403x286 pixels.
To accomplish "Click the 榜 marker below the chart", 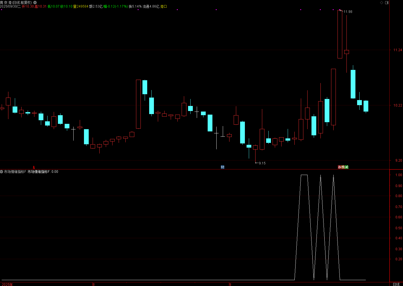I will (x=343, y=167).
